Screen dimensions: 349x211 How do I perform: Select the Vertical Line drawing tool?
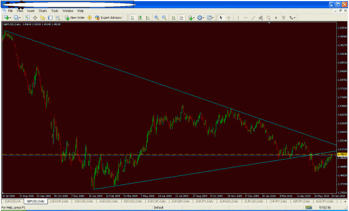click(238, 18)
